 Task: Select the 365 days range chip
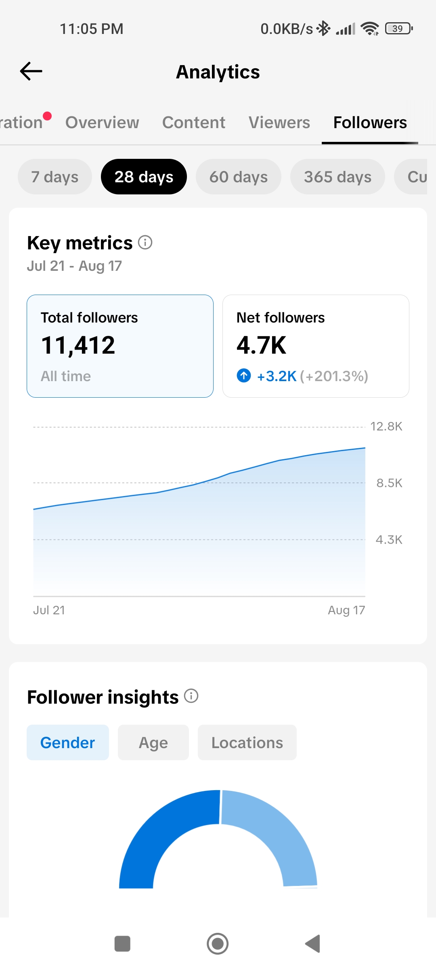tap(337, 177)
